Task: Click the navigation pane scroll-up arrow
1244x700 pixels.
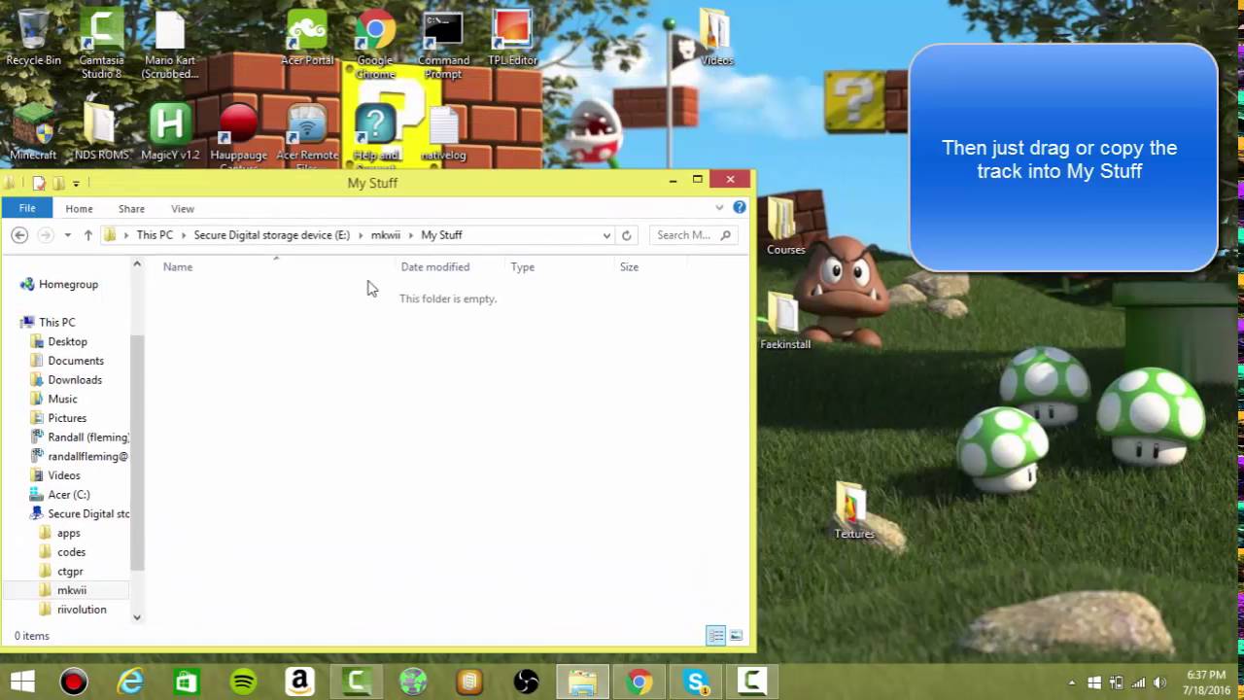Action: [137, 263]
